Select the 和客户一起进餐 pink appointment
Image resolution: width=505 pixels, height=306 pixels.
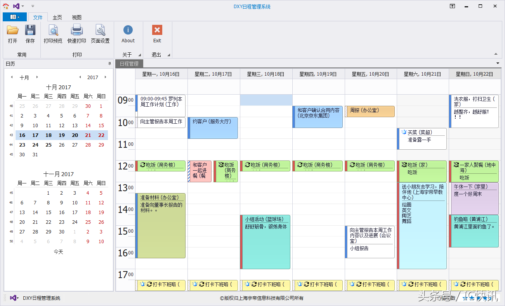[200, 171]
